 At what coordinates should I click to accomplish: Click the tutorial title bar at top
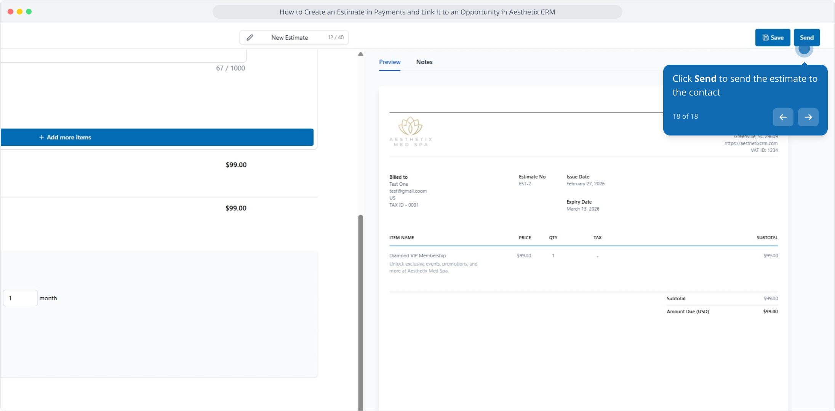pyautogui.click(x=417, y=12)
